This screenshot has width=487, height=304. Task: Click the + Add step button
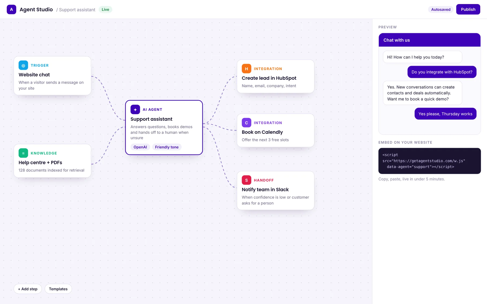click(x=28, y=289)
